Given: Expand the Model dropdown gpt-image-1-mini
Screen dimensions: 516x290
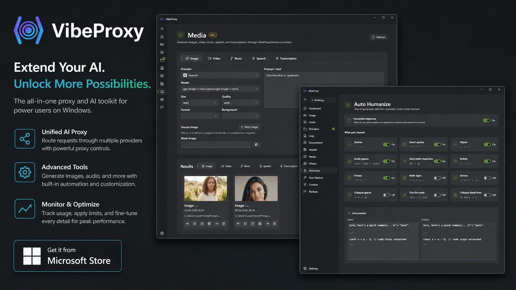Looking at the screenshot, I should (220, 89).
